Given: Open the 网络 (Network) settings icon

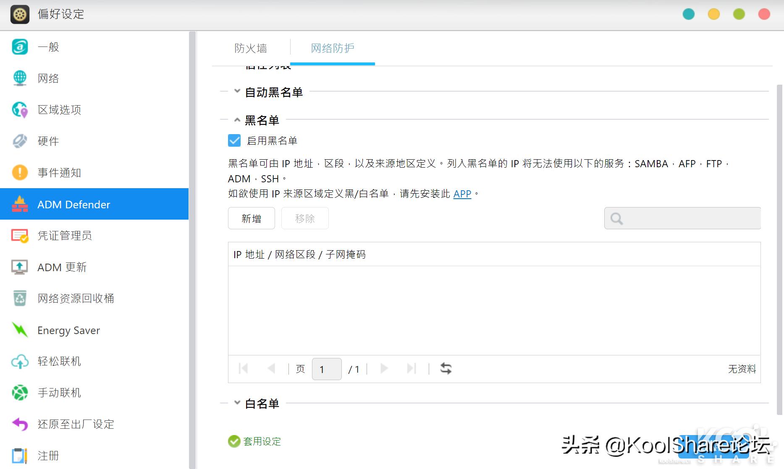Looking at the screenshot, I should pyautogui.click(x=19, y=78).
